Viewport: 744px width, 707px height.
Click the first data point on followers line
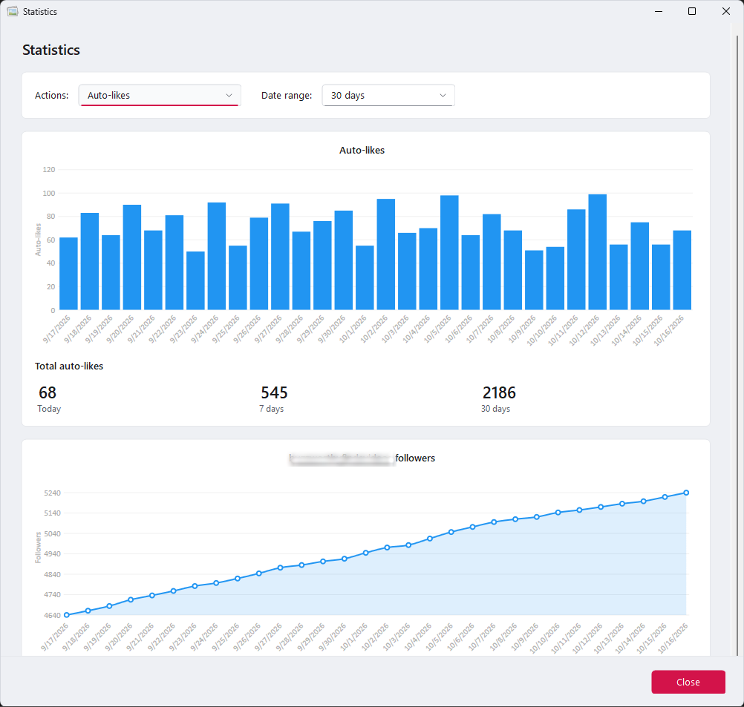click(x=67, y=615)
